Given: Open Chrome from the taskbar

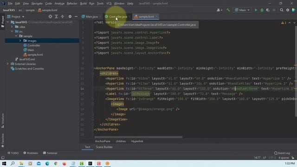Looking at the screenshot, I should click(56, 163).
